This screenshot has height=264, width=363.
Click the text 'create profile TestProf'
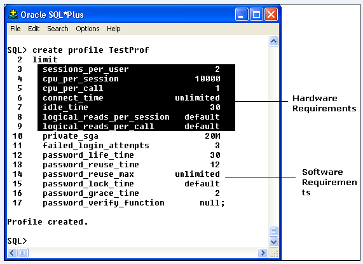click(x=91, y=50)
